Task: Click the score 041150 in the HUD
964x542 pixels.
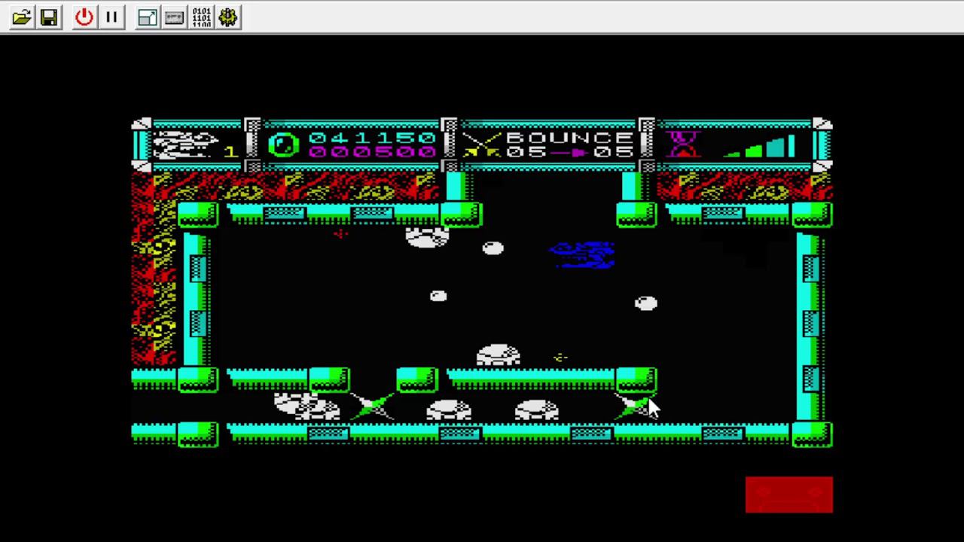Action: click(x=371, y=138)
